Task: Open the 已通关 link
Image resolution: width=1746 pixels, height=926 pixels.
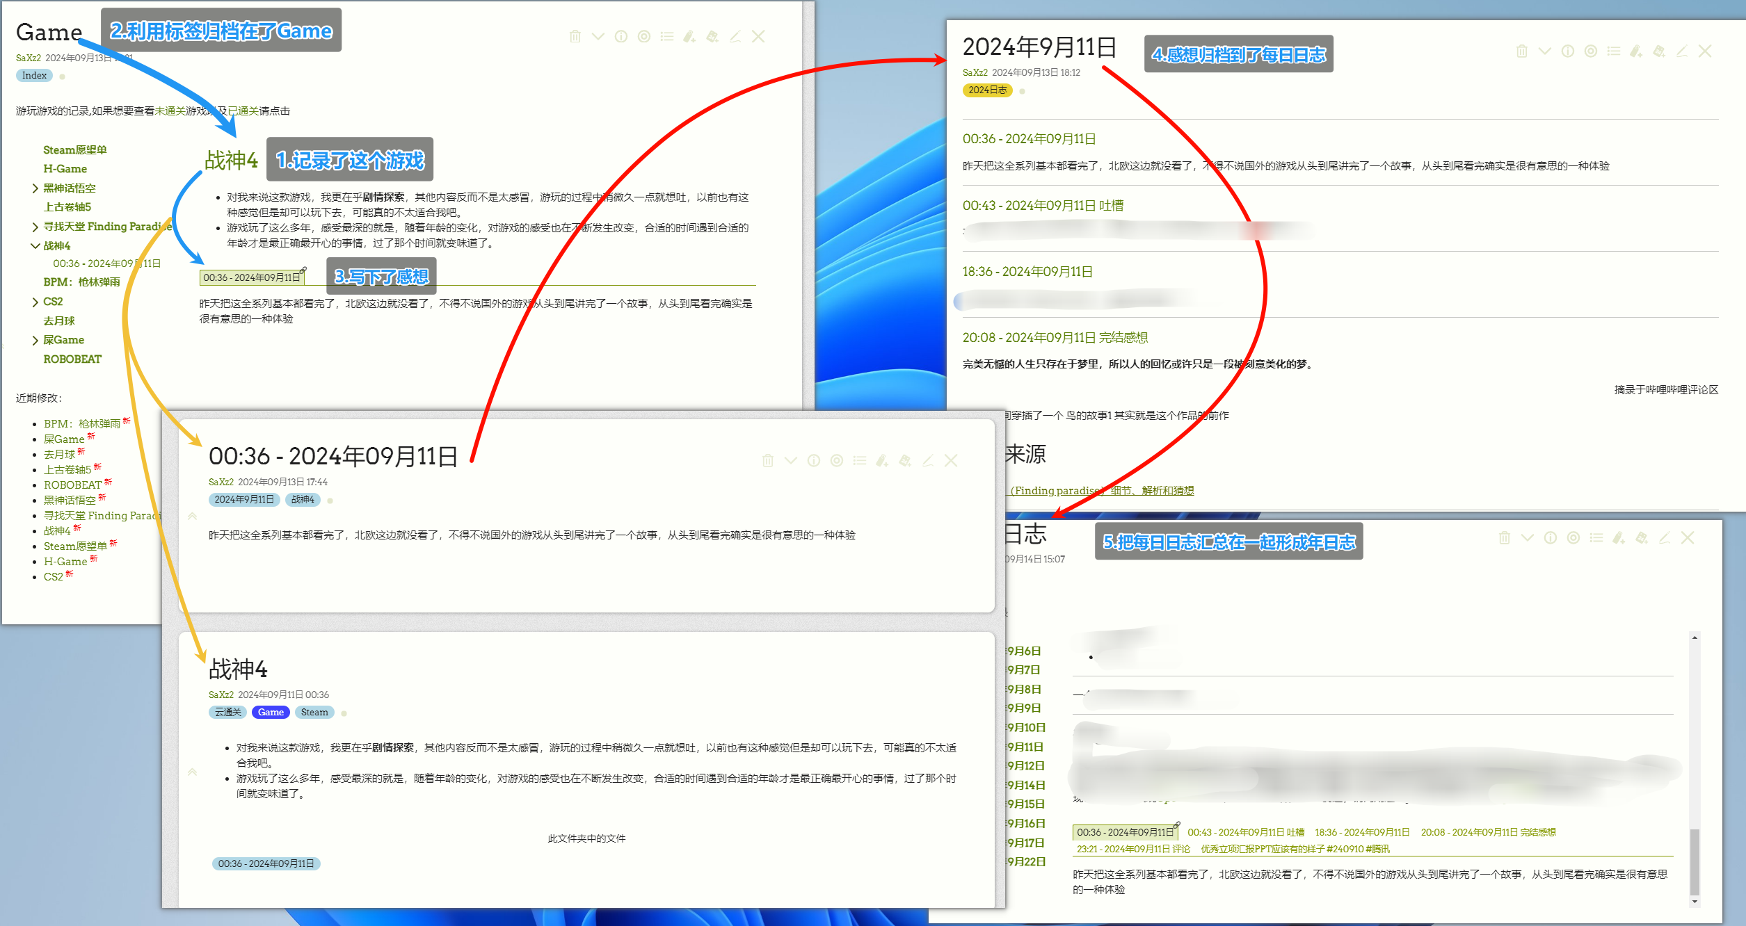Action: click(243, 111)
